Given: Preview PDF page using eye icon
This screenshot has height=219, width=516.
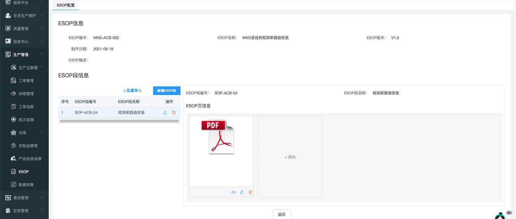Looking at the screenshot, I should pos(233,192).
